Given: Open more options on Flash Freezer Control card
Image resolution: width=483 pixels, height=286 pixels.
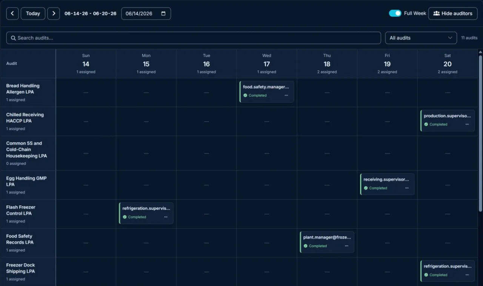Looking at the screenshot, I should 166,217.
